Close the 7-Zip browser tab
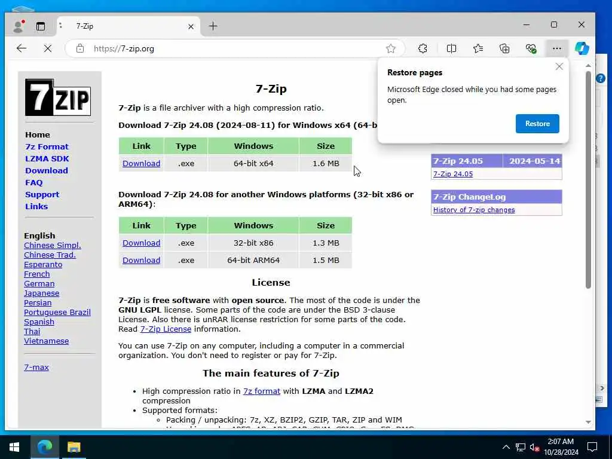The image size is (612, 459). [x=191, y=26]
